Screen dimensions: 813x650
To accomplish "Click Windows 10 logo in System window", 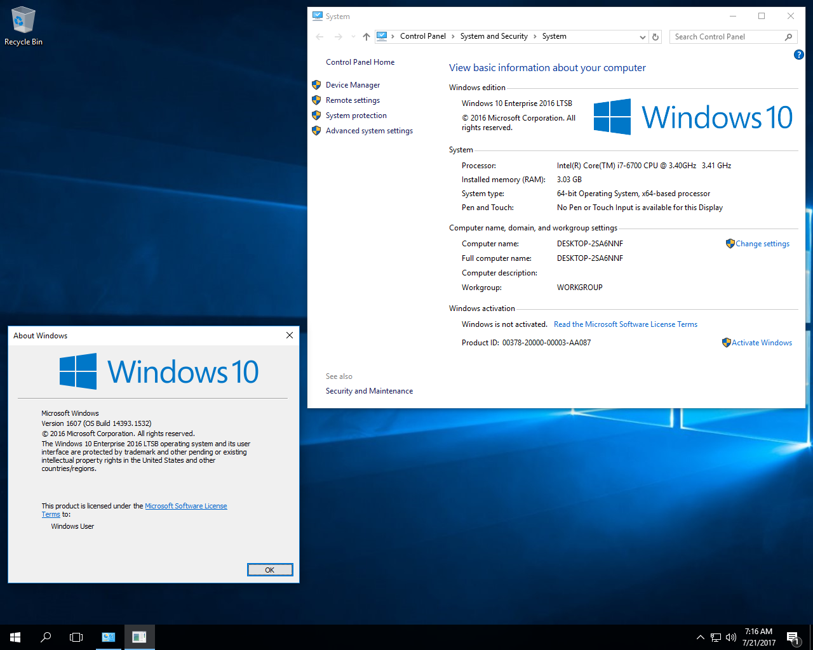I will coord(693,117).
